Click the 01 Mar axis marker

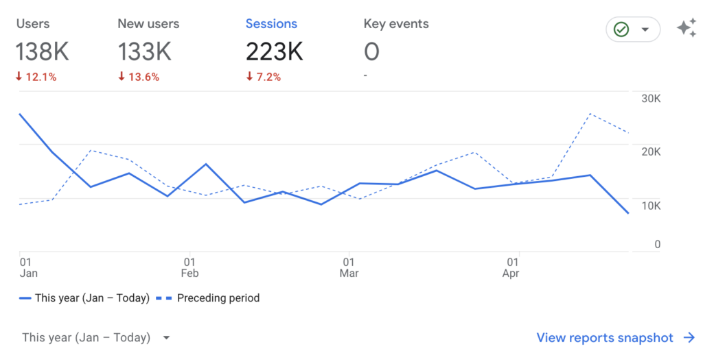(x=349, y=267)
